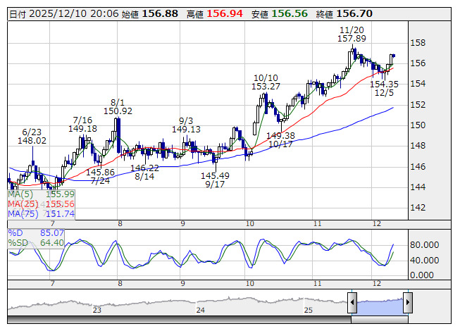Click the %SD 64.40 stochastic legend
Viewport: 460px width, 331px height.
point(36,243)
